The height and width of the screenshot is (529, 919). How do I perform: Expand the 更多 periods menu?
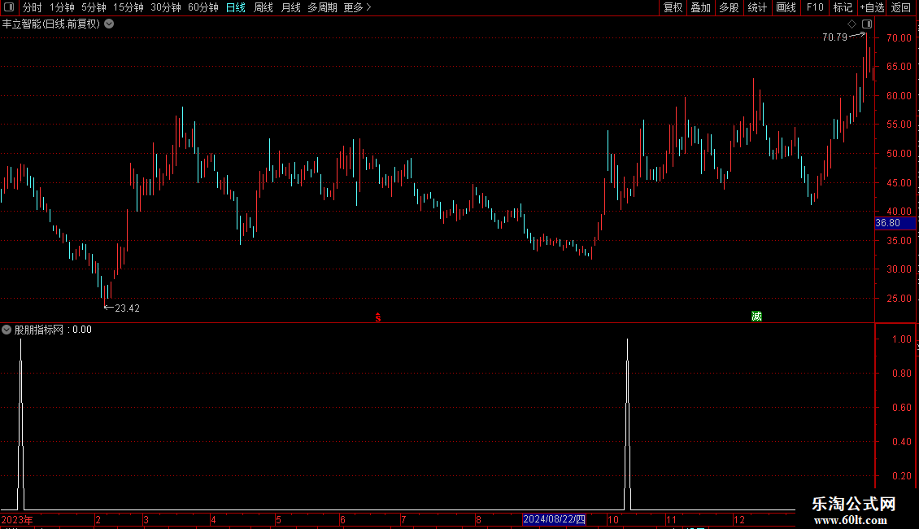click(358, 7)
